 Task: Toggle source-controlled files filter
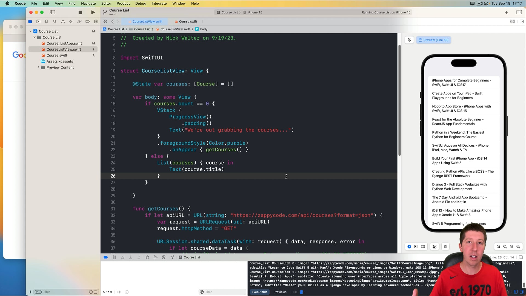point(96,292)
